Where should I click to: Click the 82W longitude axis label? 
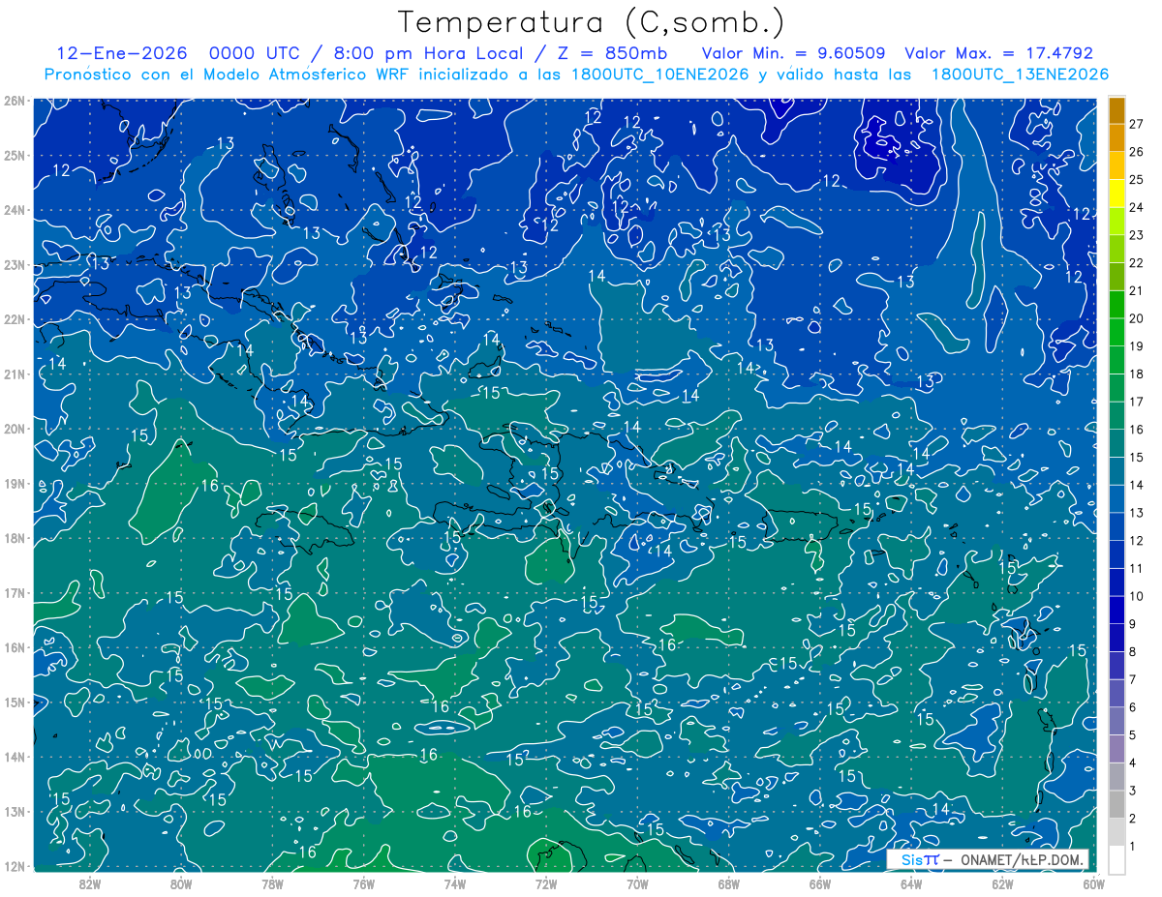tap(90, 884)
